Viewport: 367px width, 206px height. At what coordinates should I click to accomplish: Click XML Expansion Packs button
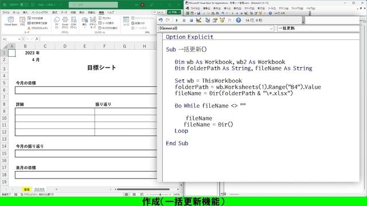tap(138, 23)
